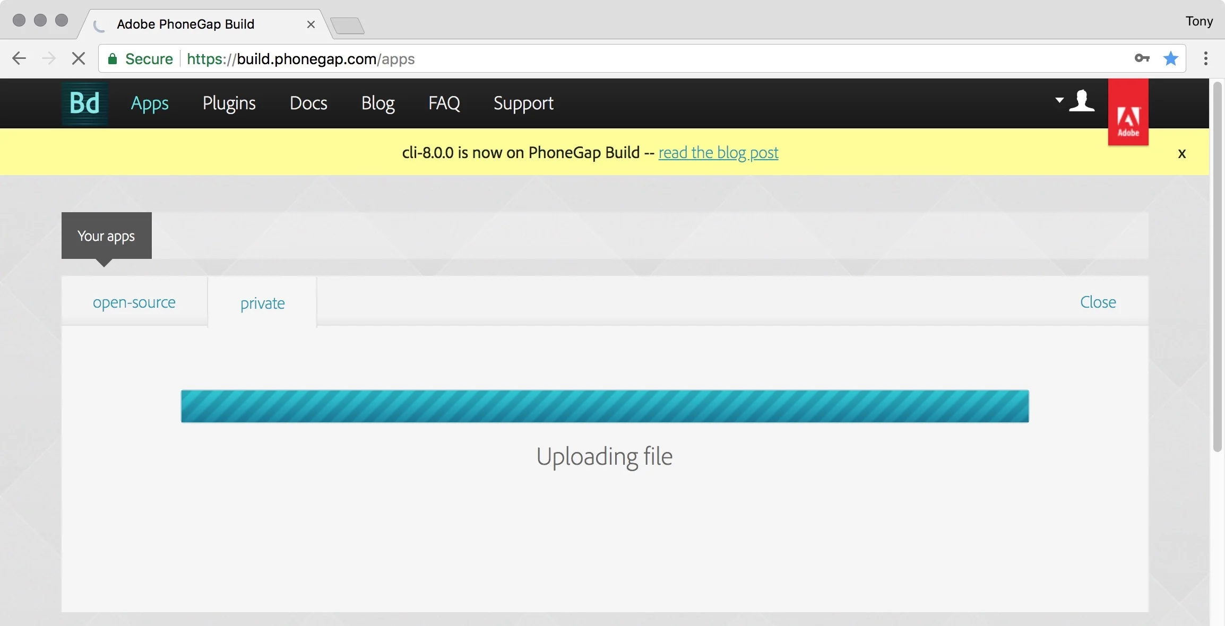This screenshot has width=1225, height=626.
Task: Click the Close link in upload panel
Action: [x=1098, y=302]
